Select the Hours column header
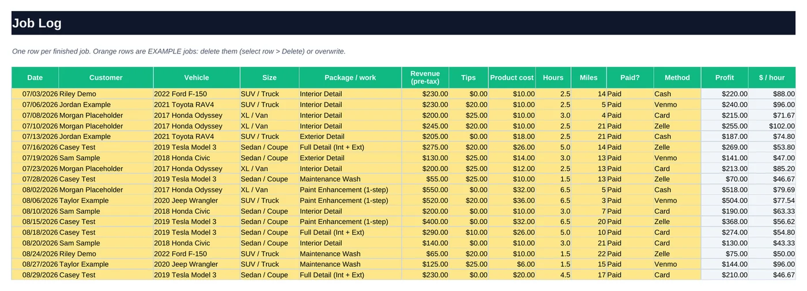807x291 pixels. click(x=553, y=78)
